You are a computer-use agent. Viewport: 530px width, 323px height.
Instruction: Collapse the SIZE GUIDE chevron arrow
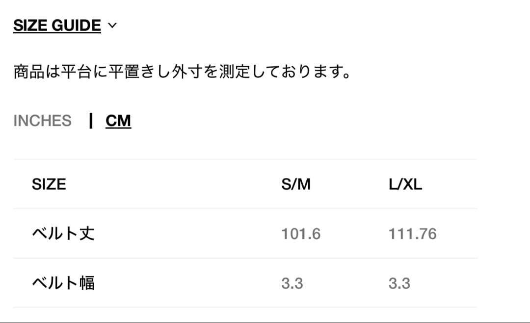[x=112, y=25]
